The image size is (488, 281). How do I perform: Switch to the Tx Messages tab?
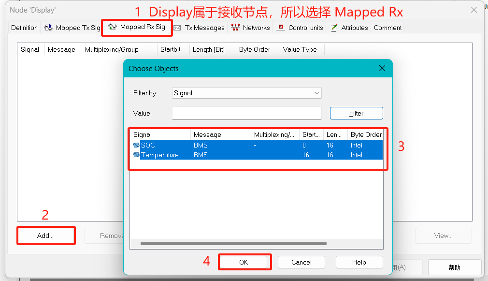[x=204, y=28]
